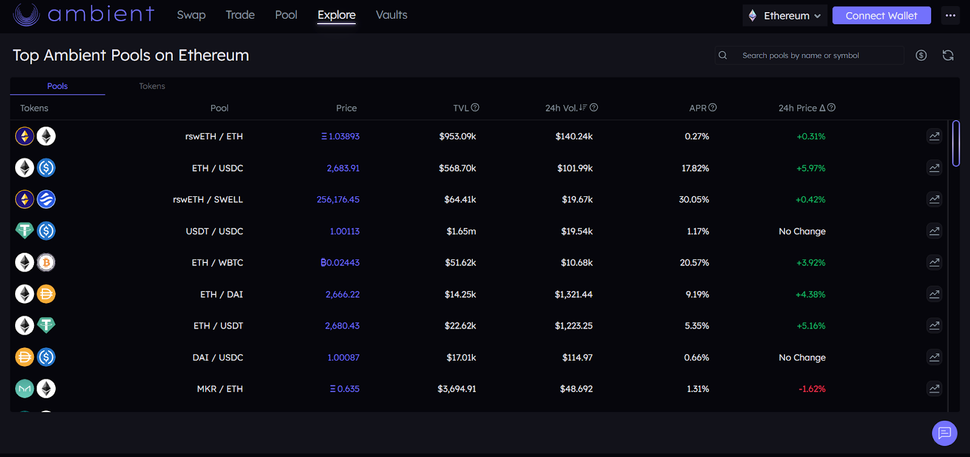Image resolution: width=970 pixels, height=457 pixels.
Task: Sort by APR column header
Action: click(698, 108)
